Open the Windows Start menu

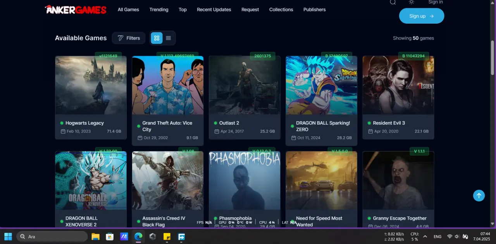[x=8, y=236]
